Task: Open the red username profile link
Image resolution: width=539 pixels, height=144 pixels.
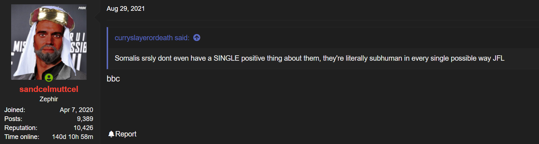Action: 49,89
